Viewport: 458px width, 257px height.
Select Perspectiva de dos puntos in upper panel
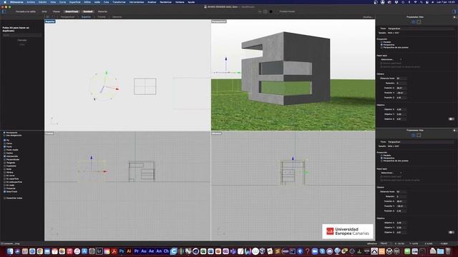click(381, 47)
